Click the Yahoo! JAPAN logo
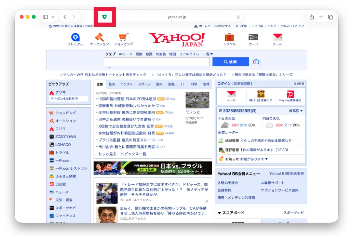Screen dimensions: 353x236 coord(177,40)
